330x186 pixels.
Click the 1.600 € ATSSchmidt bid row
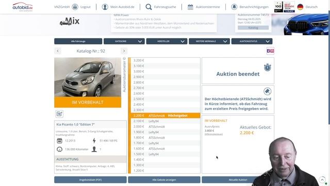click(x=166, y=149)
